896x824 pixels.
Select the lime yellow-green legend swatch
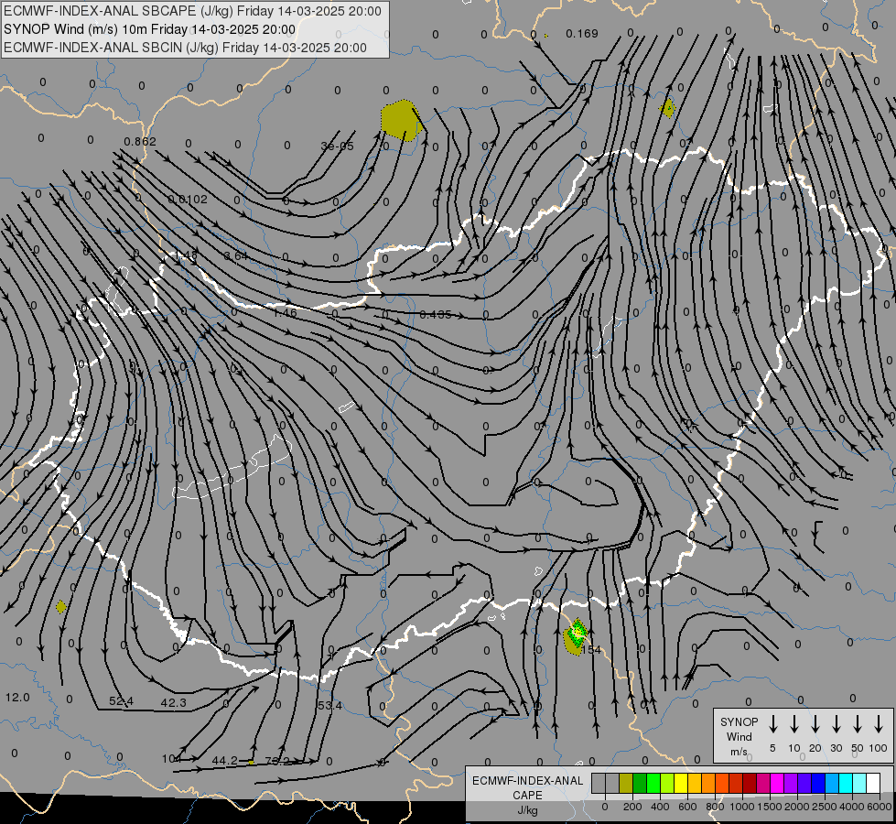(667, 784)
